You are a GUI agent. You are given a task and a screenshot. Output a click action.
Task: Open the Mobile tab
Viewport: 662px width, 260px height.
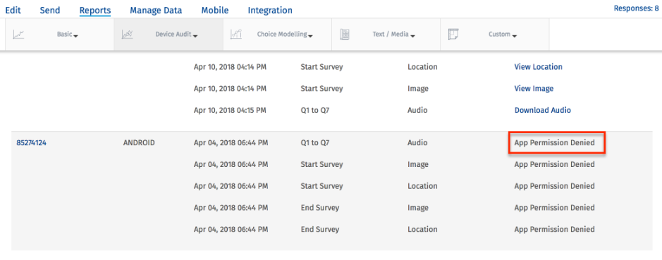(215, 10)
